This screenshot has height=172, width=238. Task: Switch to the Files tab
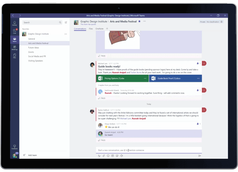pos(91,29)
